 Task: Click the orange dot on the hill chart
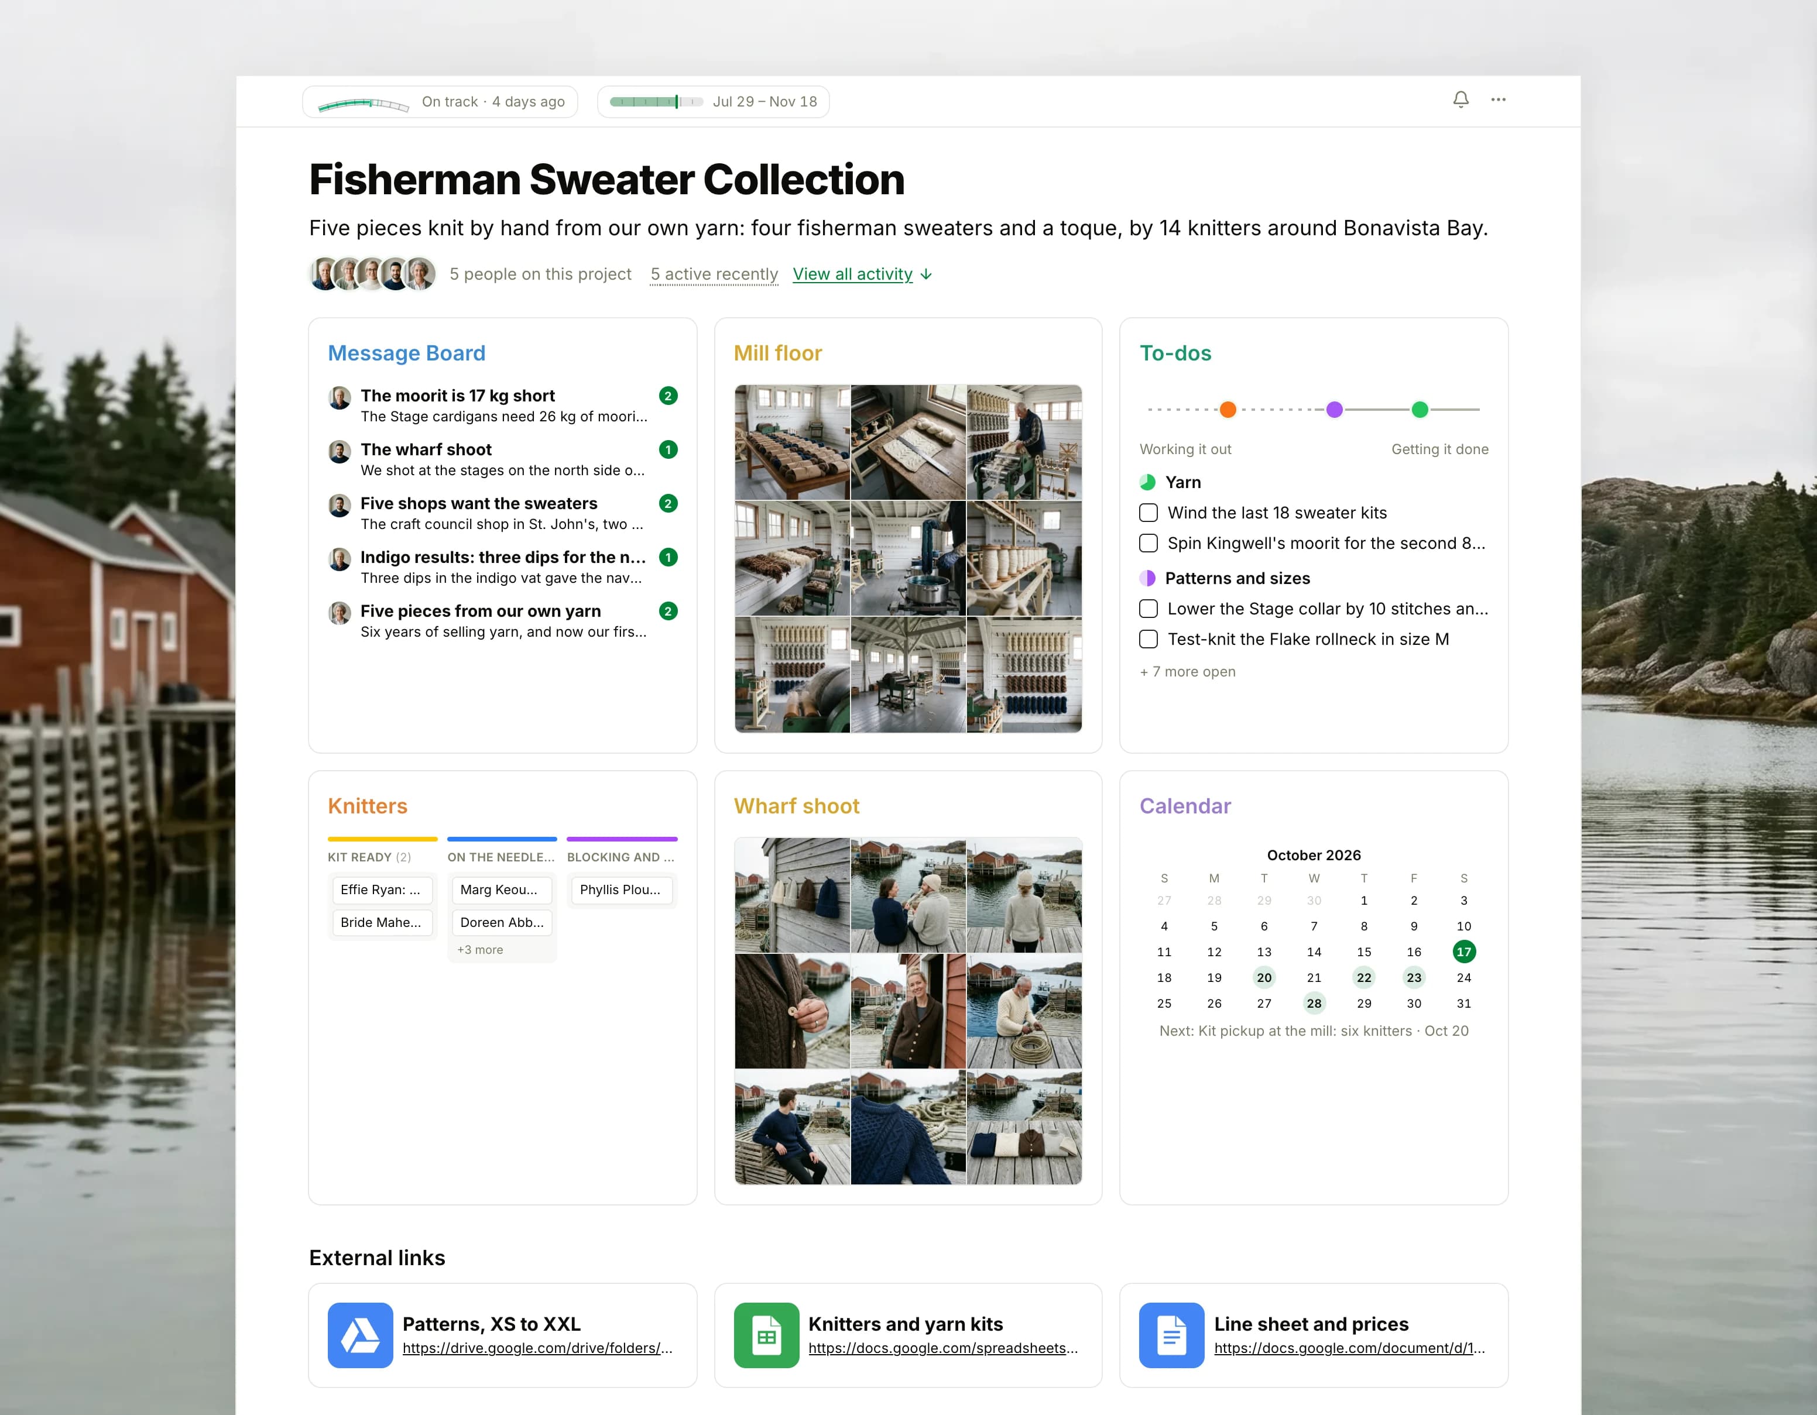[x=1228, y=409]
